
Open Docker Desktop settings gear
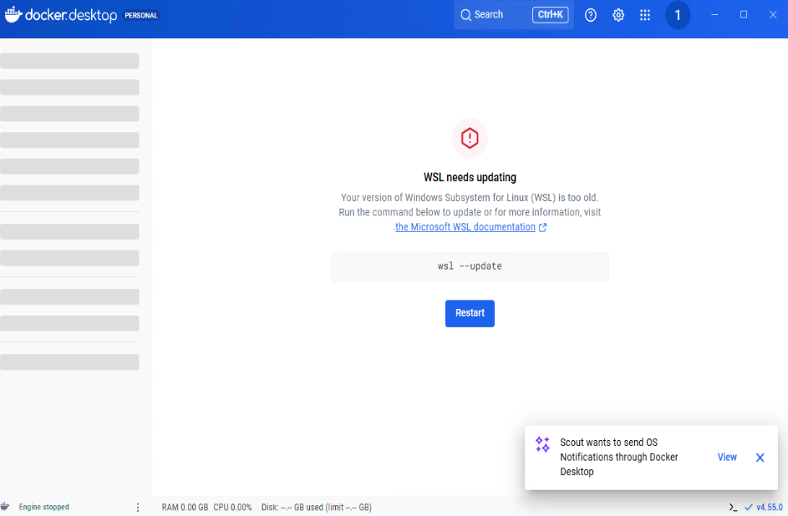618,15
